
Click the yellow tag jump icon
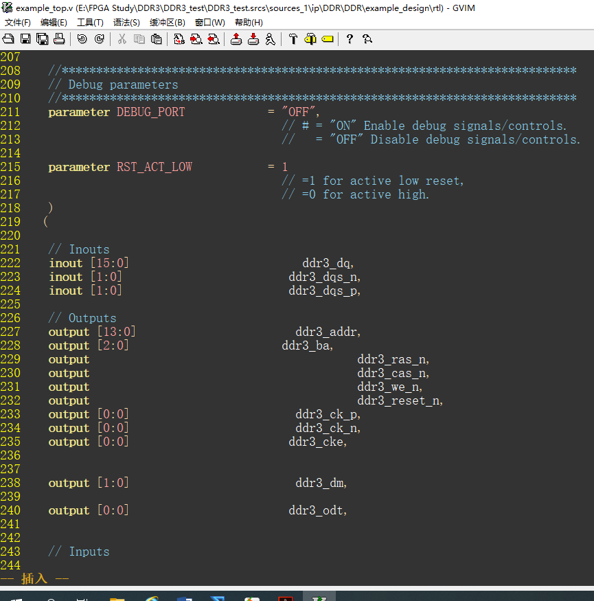coord(328,38)
